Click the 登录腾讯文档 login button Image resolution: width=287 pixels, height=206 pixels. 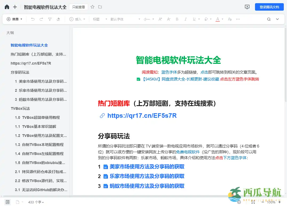point(269,7)
